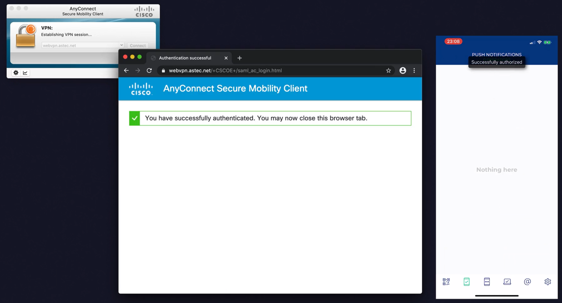Viewport: 562px width, 303px height.
Task: Click the Connect button
Action: point(138,46)
